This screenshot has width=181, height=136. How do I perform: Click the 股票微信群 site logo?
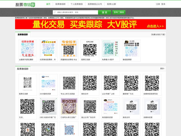25,5
